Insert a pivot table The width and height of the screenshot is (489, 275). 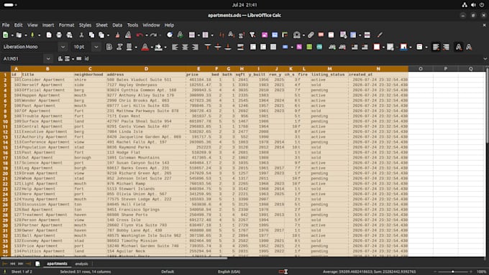pos(285,35)
